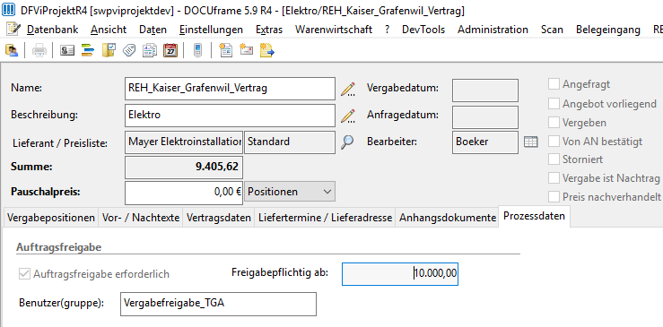Open the contact card toolbar icon
The image size is (663, 327).
(67, 50)
